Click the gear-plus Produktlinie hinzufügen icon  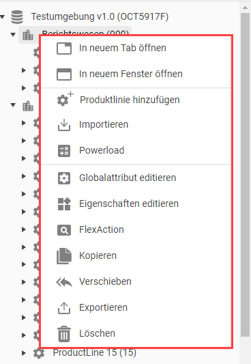click(x=65, y=99)
